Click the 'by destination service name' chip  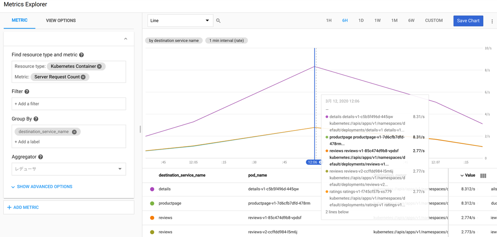click(174, 41)
